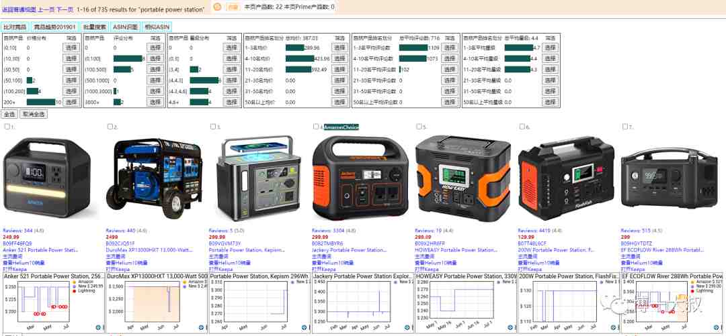
Task: Go to next page via 下一页
Action: coord(65,9)
